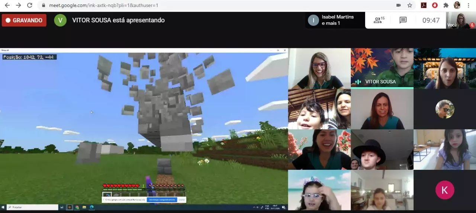Click the Adobe Acrobat extension icon
The height and width of the screenshot is (213, 476).
[x=424, y=5]
